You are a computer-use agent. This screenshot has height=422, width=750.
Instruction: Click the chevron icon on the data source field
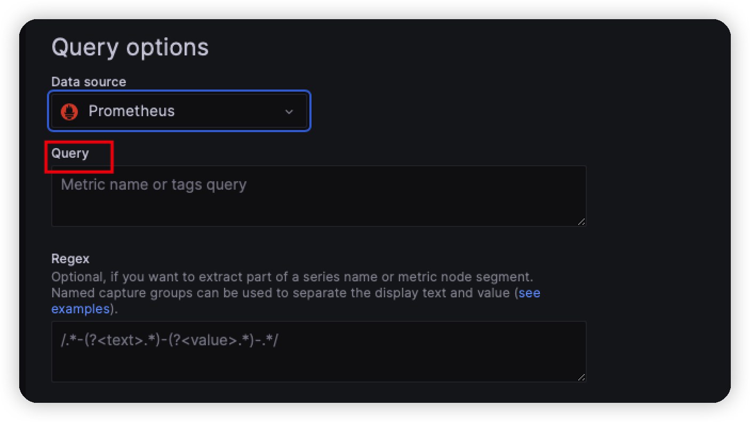point(289,111)
